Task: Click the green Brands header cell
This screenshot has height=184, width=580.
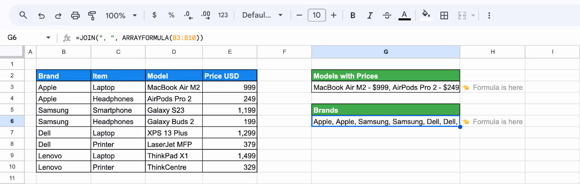Action: click(x=386, y=110)
